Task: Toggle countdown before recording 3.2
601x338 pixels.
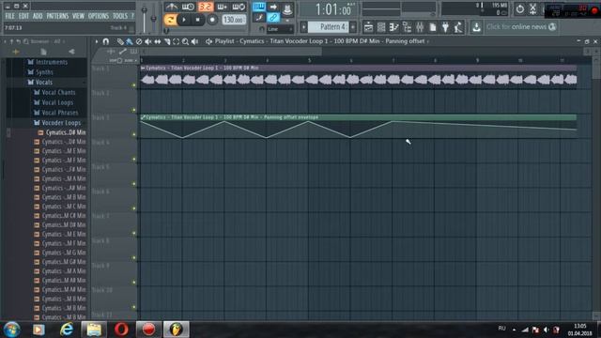Action: (206, 7)
